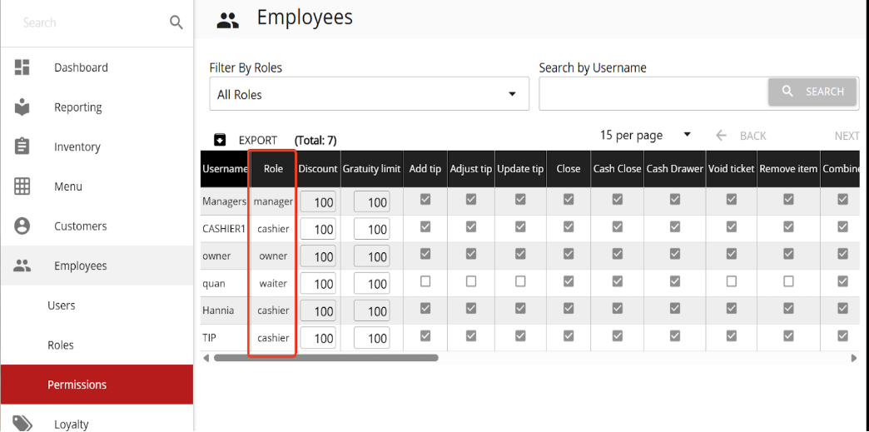Image resolution: width=869 pixels, height=432 pixels.
Task: Click the waiter role cell
Action: [273, 283]
